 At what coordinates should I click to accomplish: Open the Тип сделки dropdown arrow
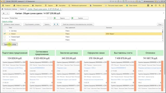49,18
